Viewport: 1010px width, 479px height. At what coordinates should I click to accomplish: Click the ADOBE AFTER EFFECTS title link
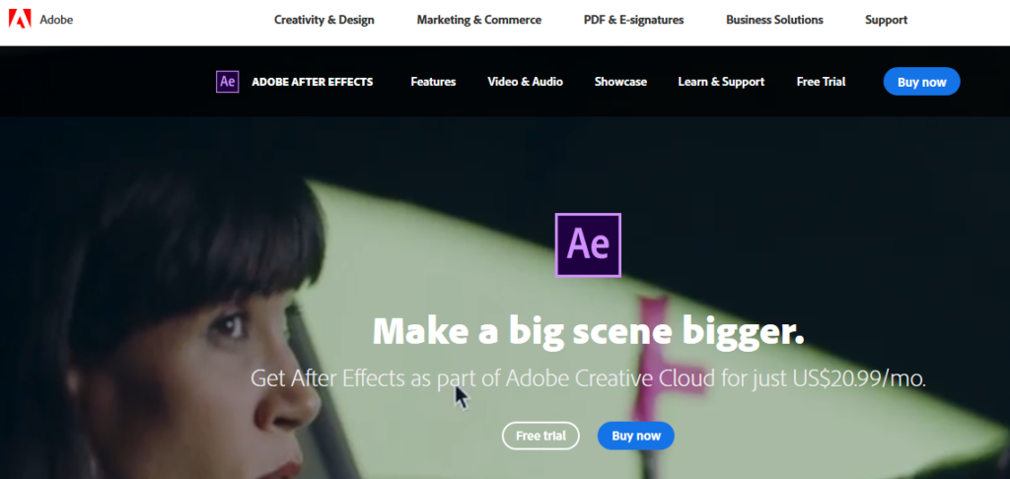coord(313,82)
